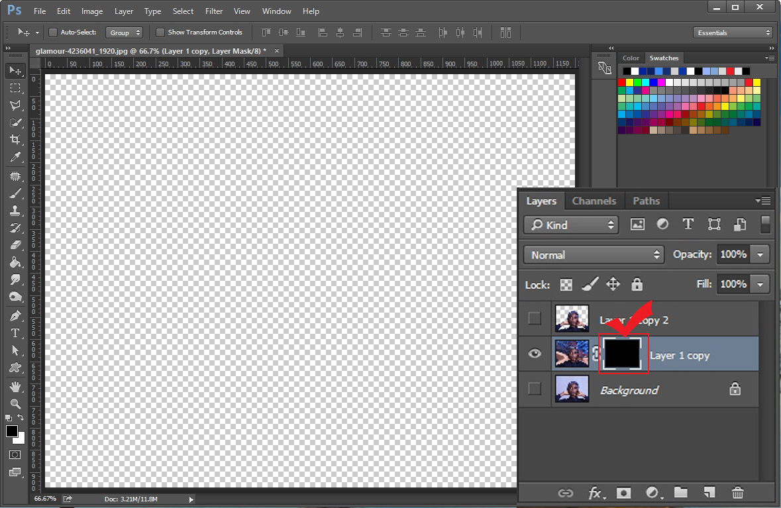Select the Pen tool

[15, 316]
